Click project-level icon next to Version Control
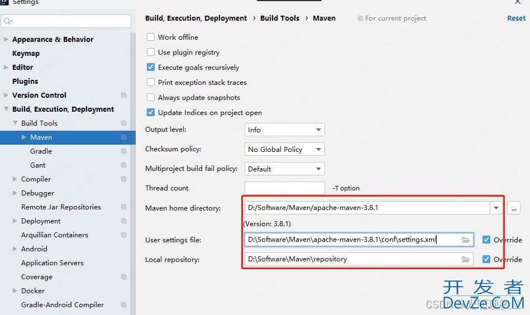530x315 pixels. pyautogui.click(x=124, y=96)
